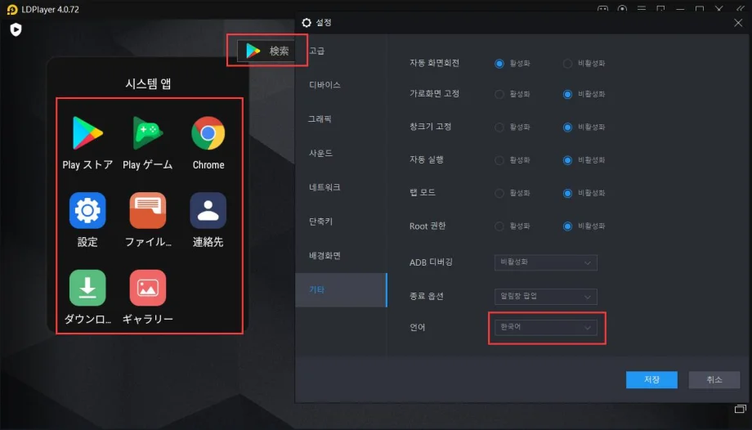Click the multi-window icon at bottom right

(741, 409)
